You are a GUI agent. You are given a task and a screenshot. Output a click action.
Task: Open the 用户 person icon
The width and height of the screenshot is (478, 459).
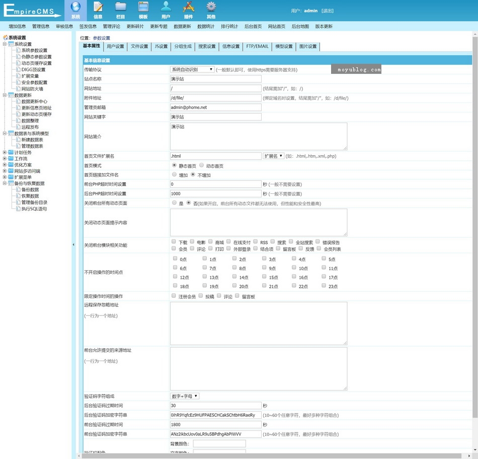coord(166,7)
